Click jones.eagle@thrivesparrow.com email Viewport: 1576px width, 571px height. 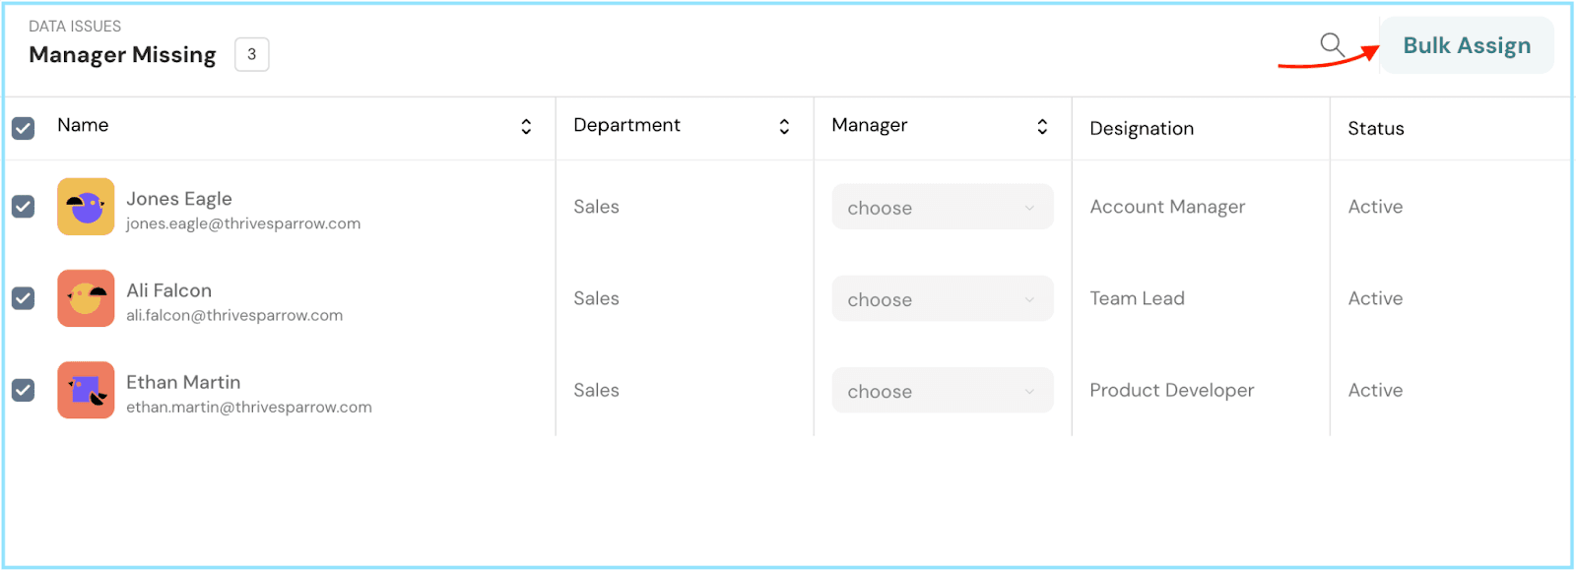point(243,223)
